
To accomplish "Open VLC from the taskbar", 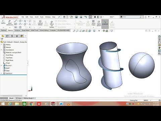I will pyautogui.click(x=68, y=104).
